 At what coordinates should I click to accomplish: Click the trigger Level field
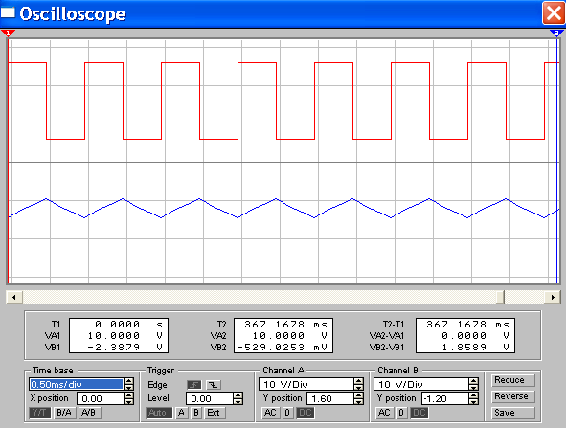(210, 398)
